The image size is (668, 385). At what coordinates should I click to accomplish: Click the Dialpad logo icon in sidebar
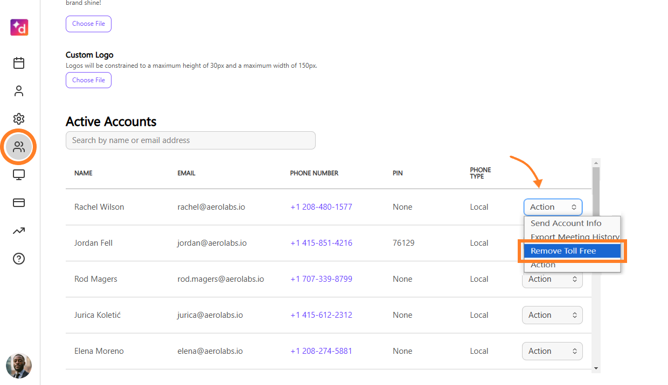(x=19, y=27)
